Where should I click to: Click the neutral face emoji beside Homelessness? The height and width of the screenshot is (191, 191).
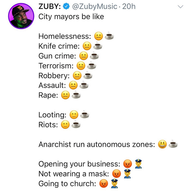click(x=98, y=36)
